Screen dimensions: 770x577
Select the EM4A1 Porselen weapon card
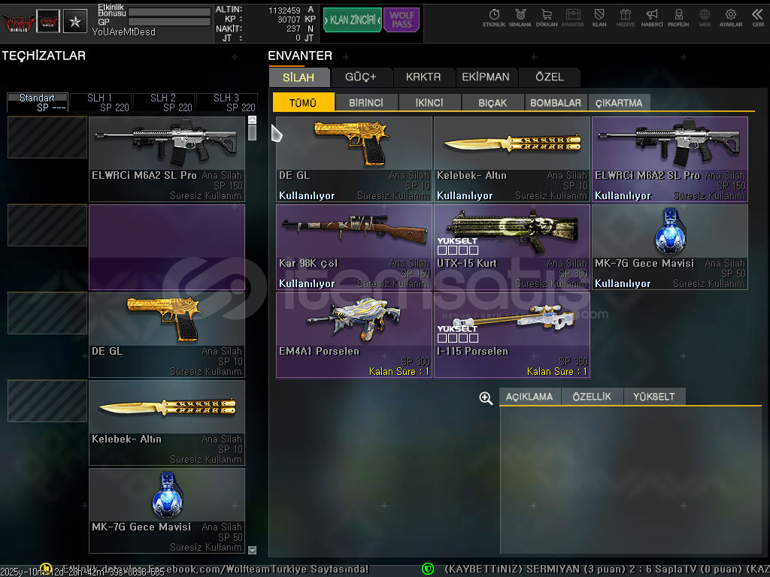click(354, 335)
